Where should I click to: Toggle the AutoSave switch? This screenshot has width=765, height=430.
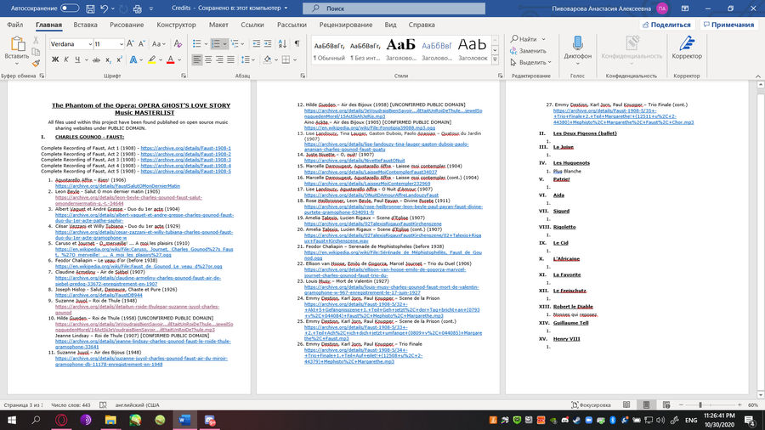click(x=70, y=8)
